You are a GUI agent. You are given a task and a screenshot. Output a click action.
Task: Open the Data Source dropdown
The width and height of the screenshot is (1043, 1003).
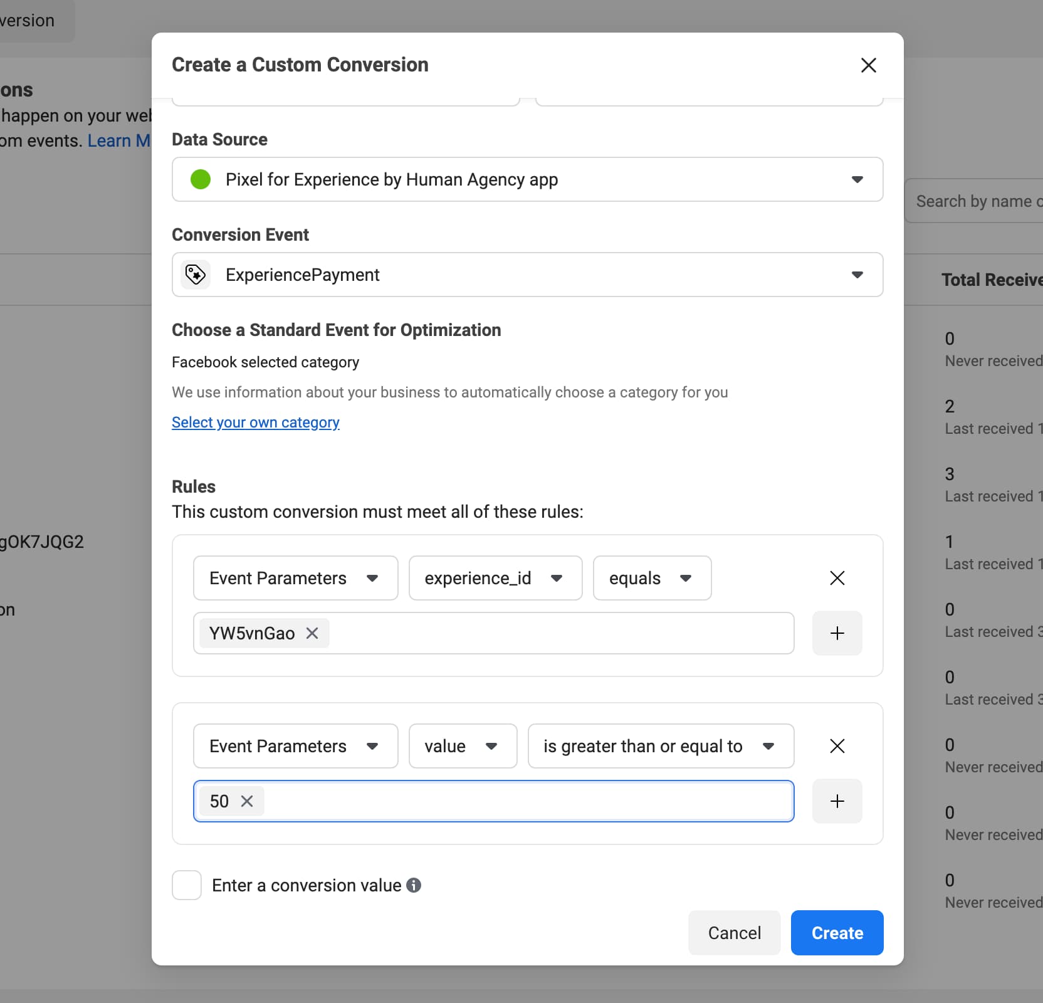527,179
